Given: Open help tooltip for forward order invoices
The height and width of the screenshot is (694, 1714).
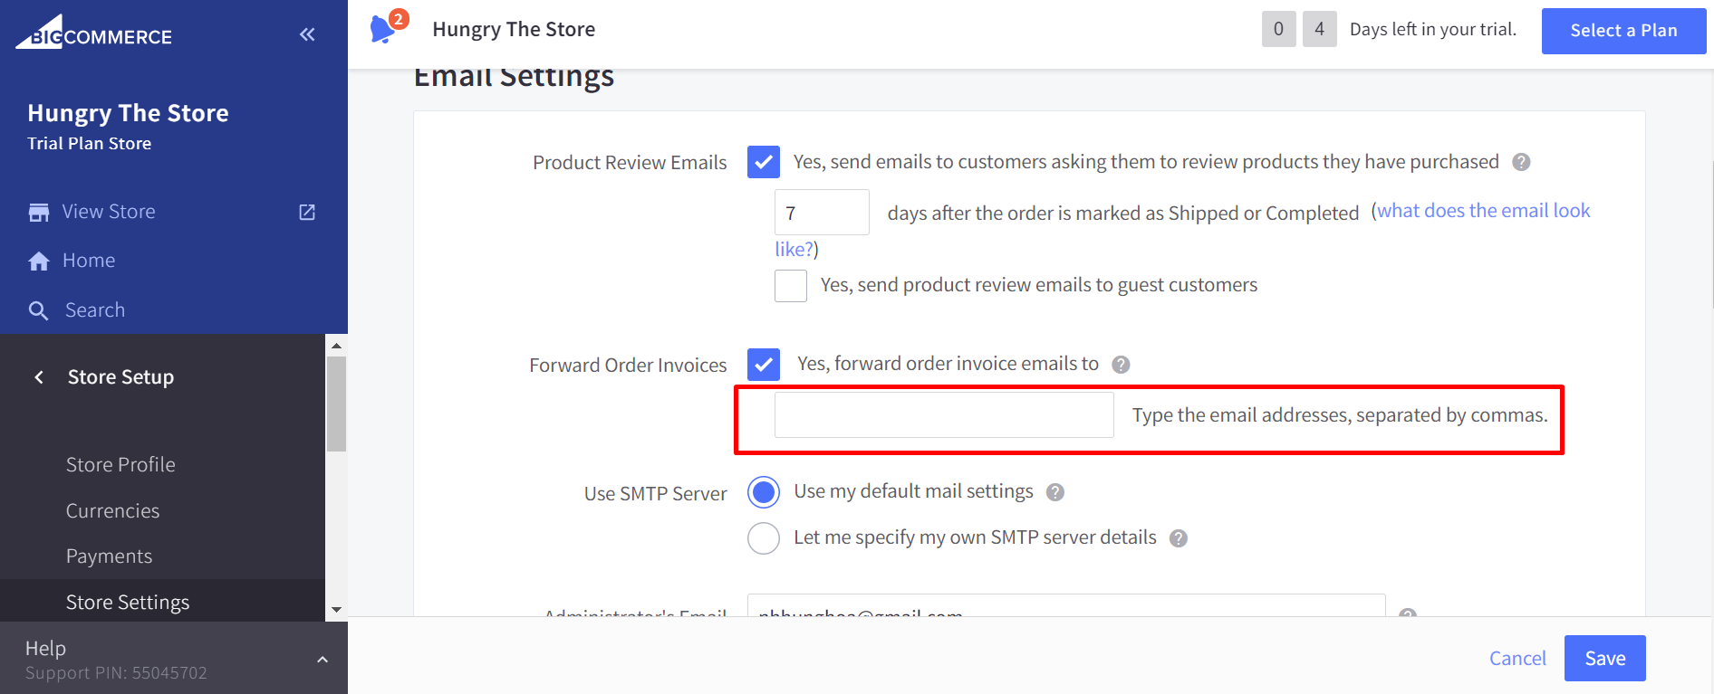Looking at the screenshot, I should tap(1121, 365).
